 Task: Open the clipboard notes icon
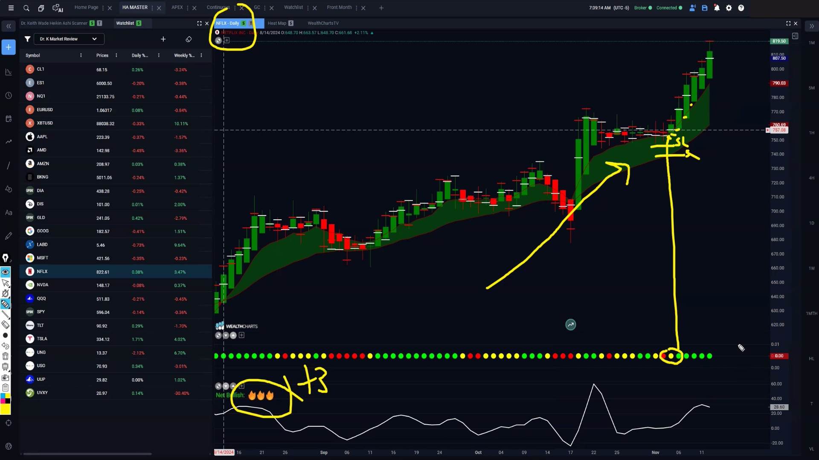click(x=5, y=388)
